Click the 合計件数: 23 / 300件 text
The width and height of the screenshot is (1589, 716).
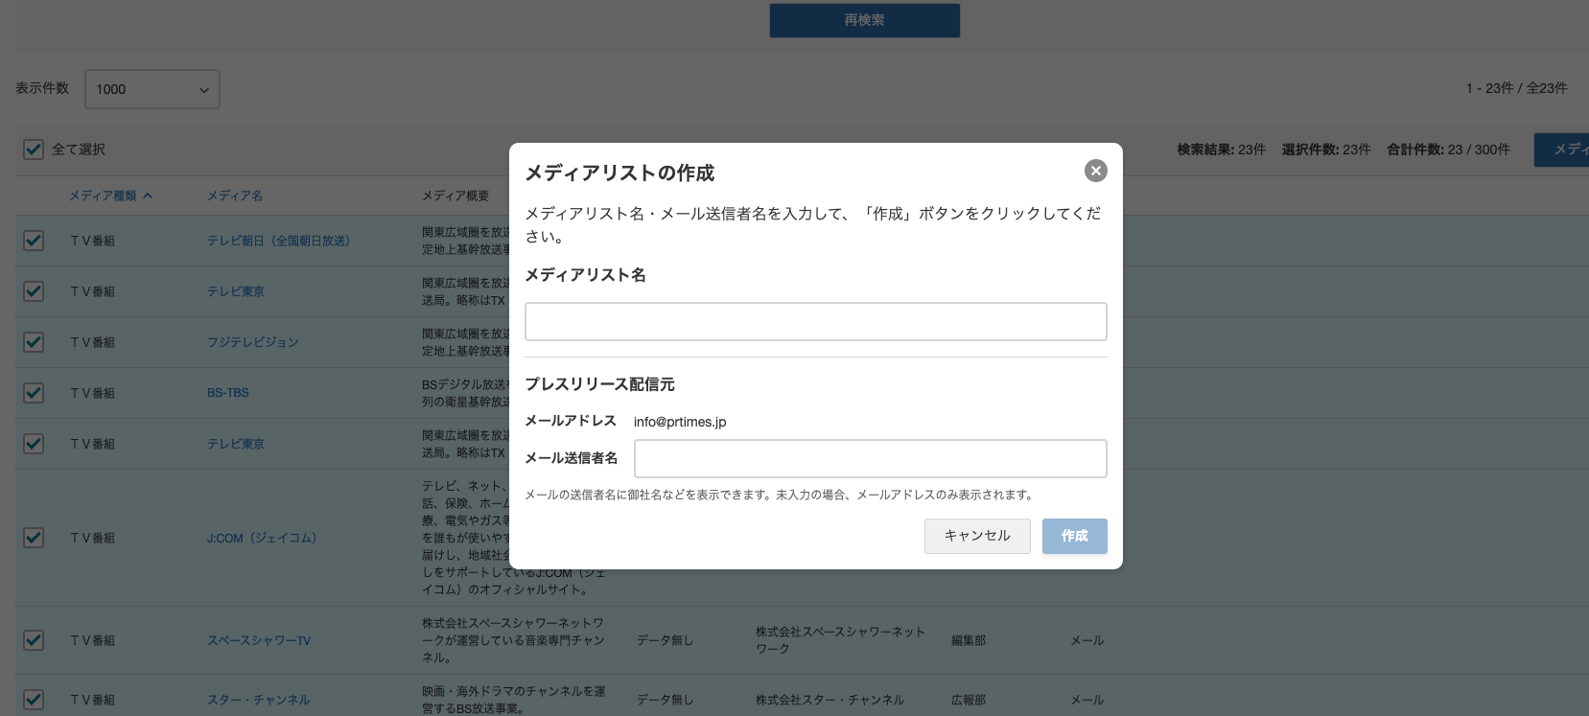[1449, 150]
